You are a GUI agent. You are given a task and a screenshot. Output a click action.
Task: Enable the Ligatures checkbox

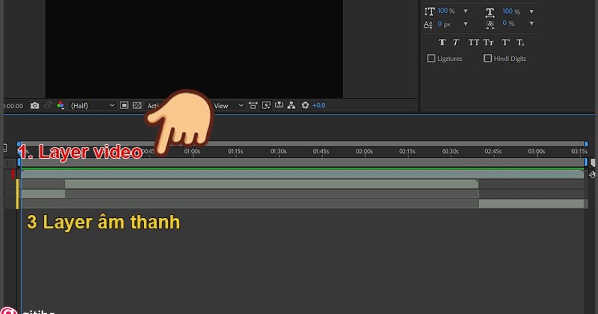tap(431, 58)
